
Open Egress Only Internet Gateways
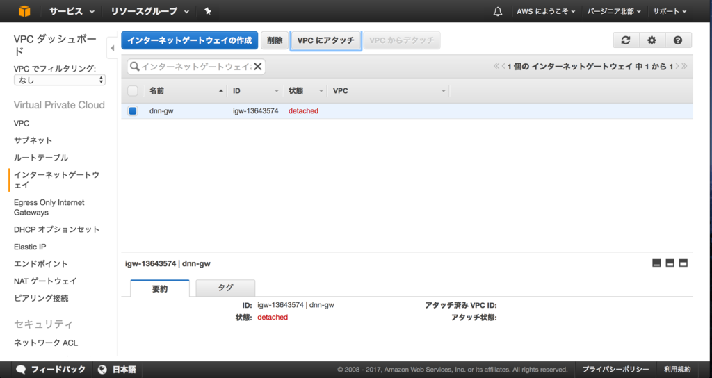click(49, 207)
